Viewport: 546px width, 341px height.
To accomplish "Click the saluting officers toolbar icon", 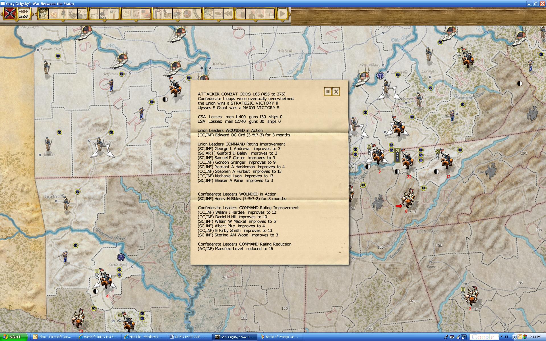I will pyautogui.click(x=158, y=13).
